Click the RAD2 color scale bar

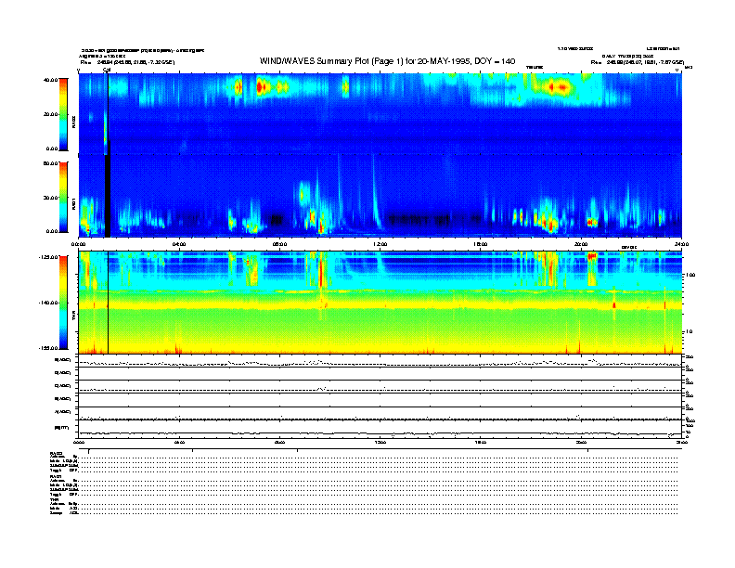coord(63,114)
